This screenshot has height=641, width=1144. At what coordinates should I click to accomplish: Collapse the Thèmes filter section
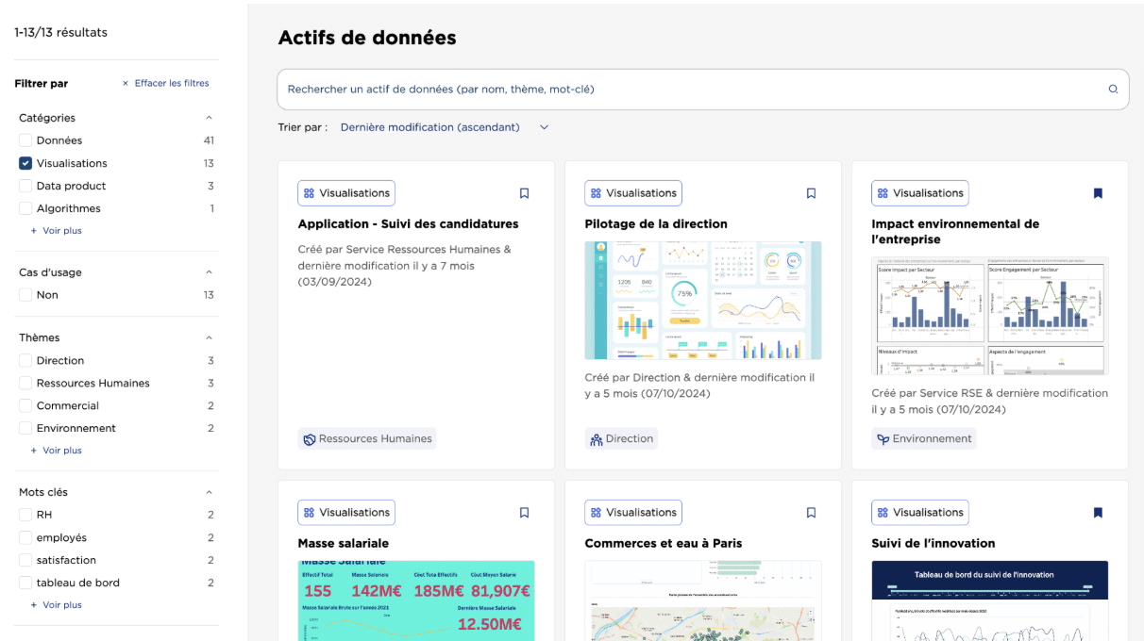pos(209,337)
